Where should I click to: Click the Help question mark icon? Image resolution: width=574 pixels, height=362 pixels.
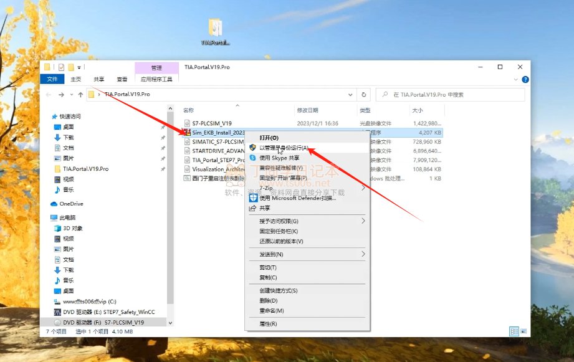(x=525, y=79)
